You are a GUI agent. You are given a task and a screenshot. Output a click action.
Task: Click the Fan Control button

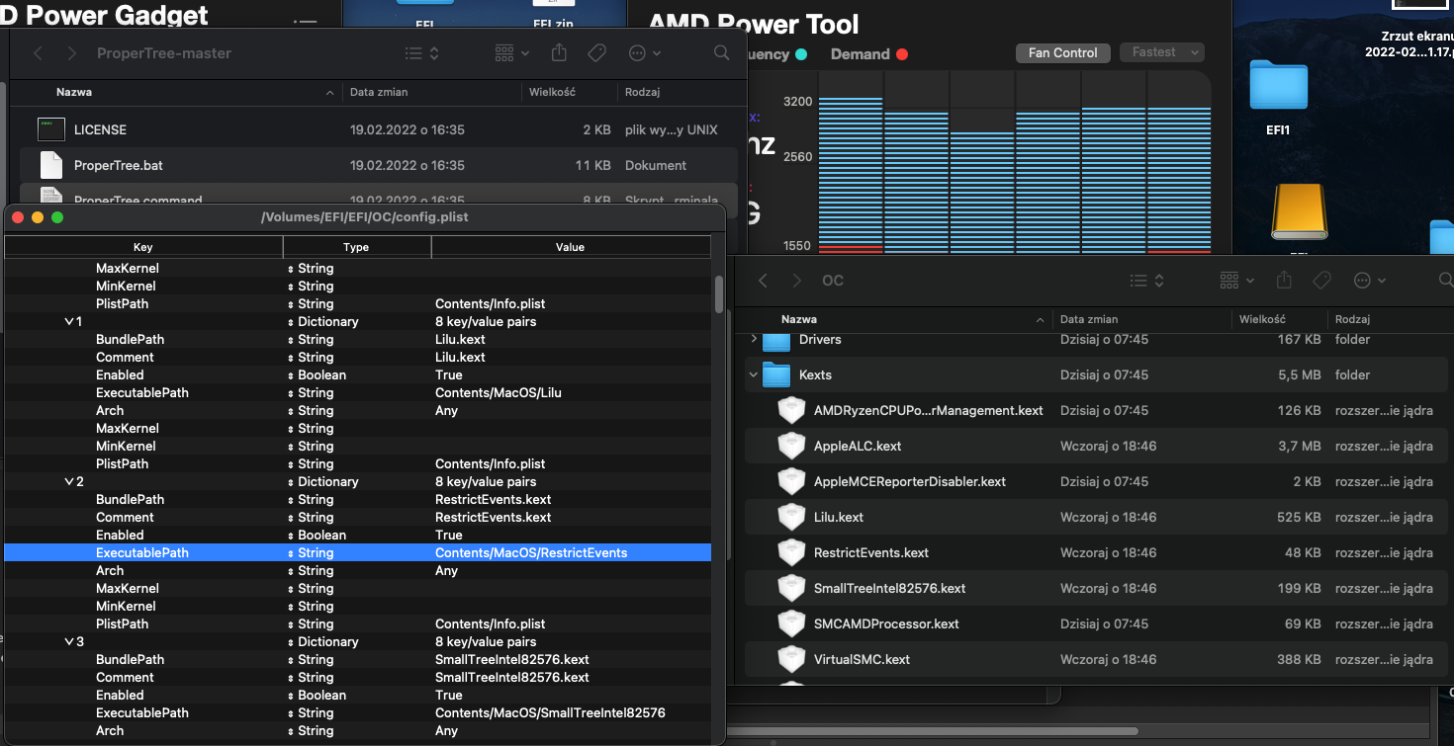[x=1062, y=53]
